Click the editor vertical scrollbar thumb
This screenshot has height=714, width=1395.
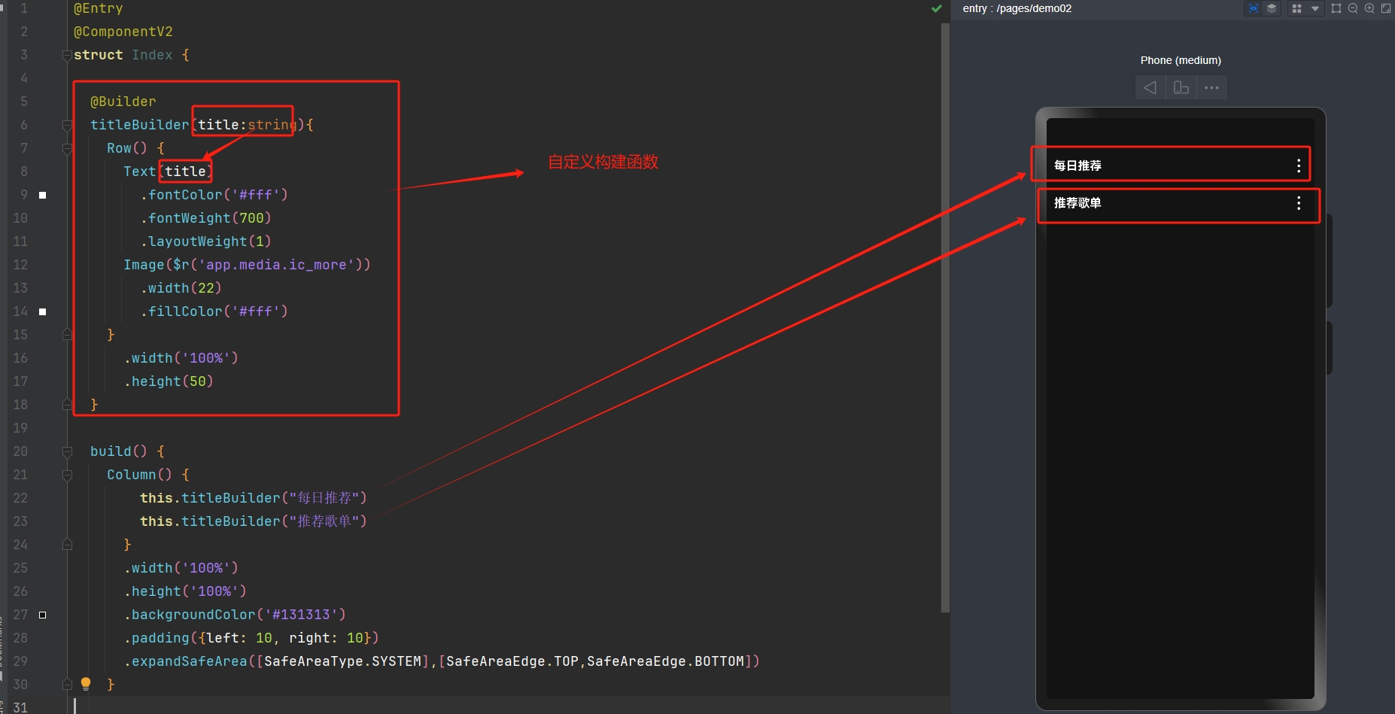point(945,316)
